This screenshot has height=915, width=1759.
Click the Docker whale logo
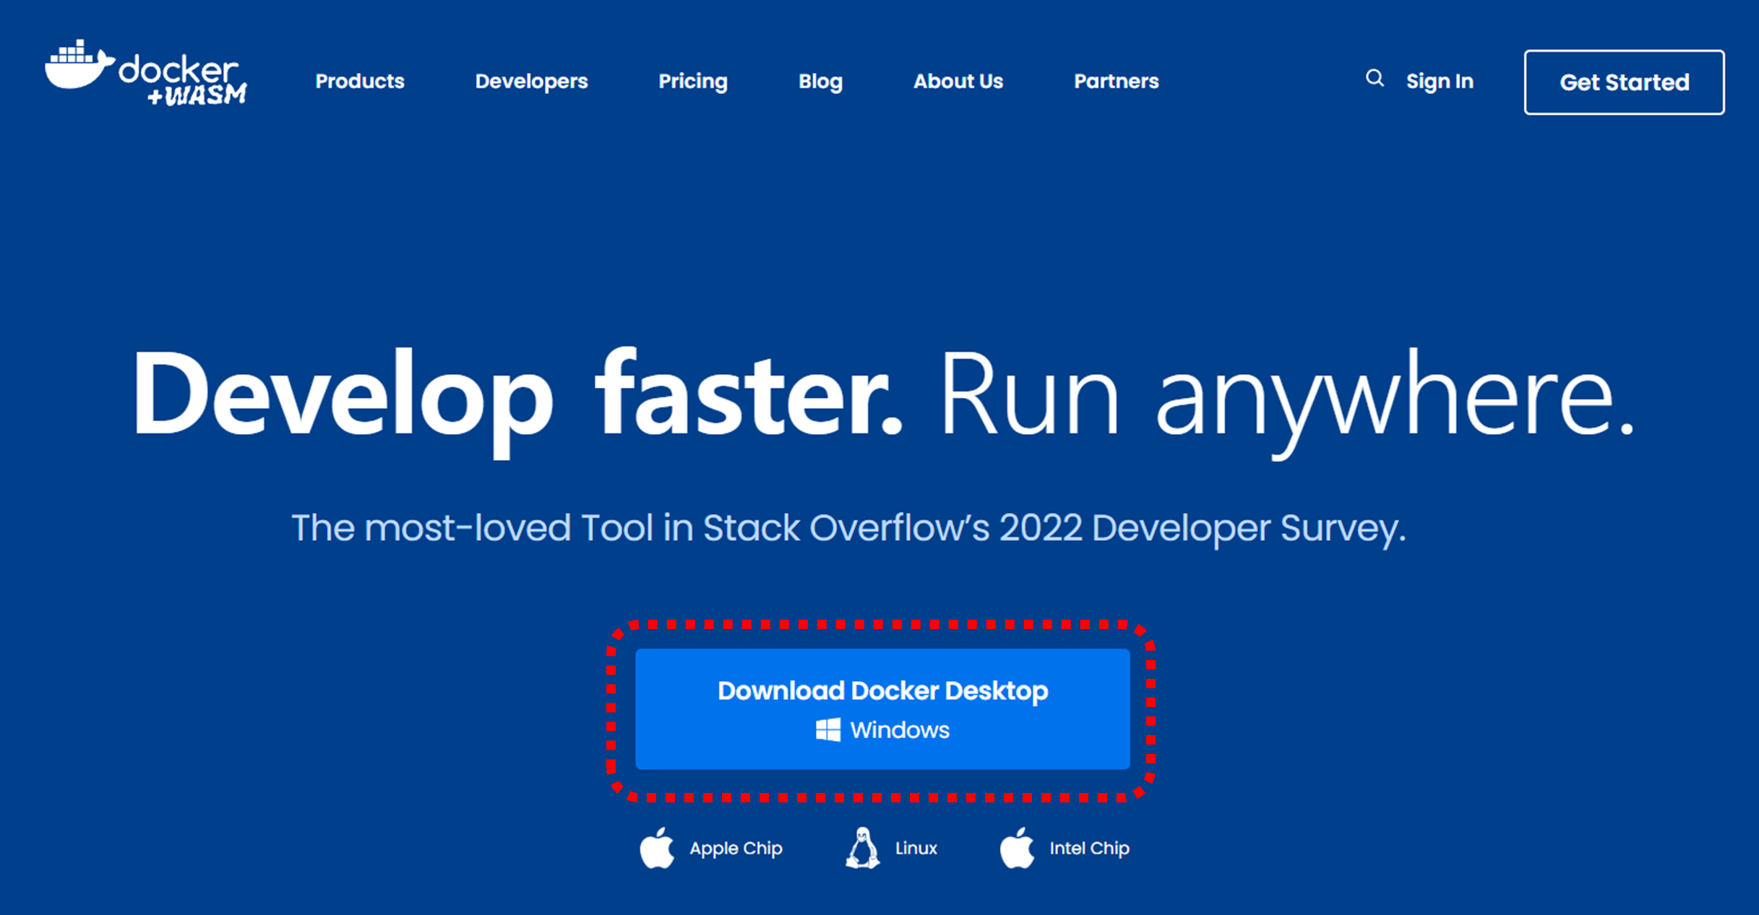coord(78,66)
